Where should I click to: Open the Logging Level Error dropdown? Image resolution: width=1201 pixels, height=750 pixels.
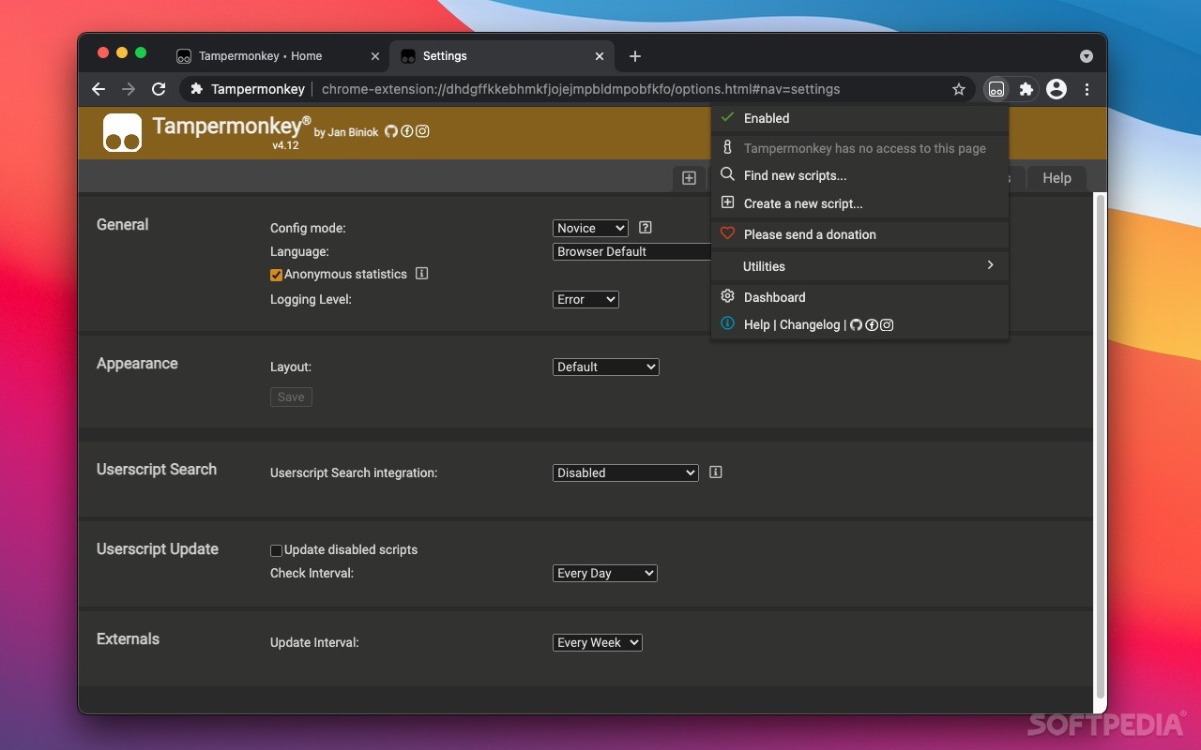(x=585, y=299)
